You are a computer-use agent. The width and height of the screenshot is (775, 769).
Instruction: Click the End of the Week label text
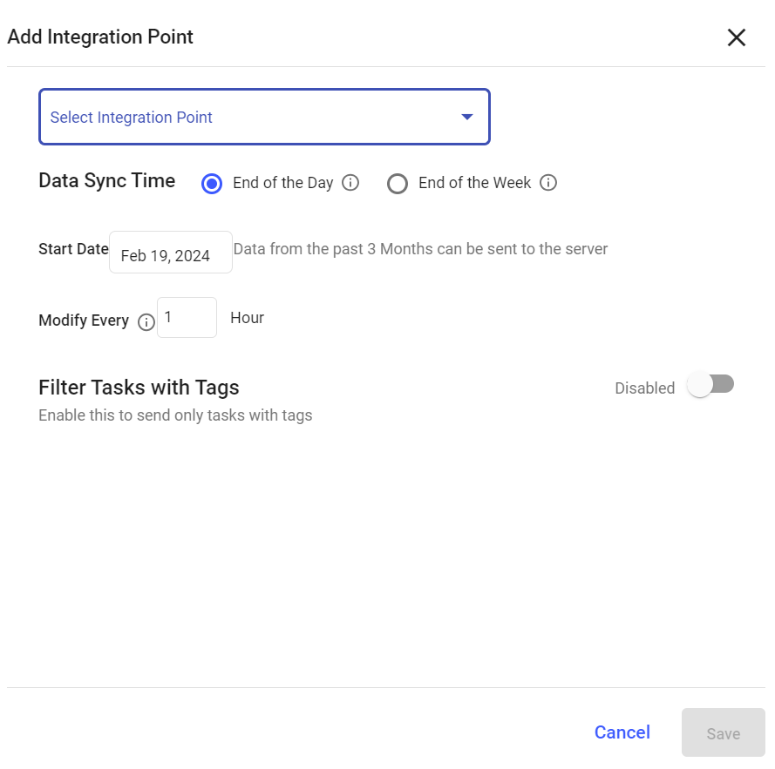click(474, 183)
